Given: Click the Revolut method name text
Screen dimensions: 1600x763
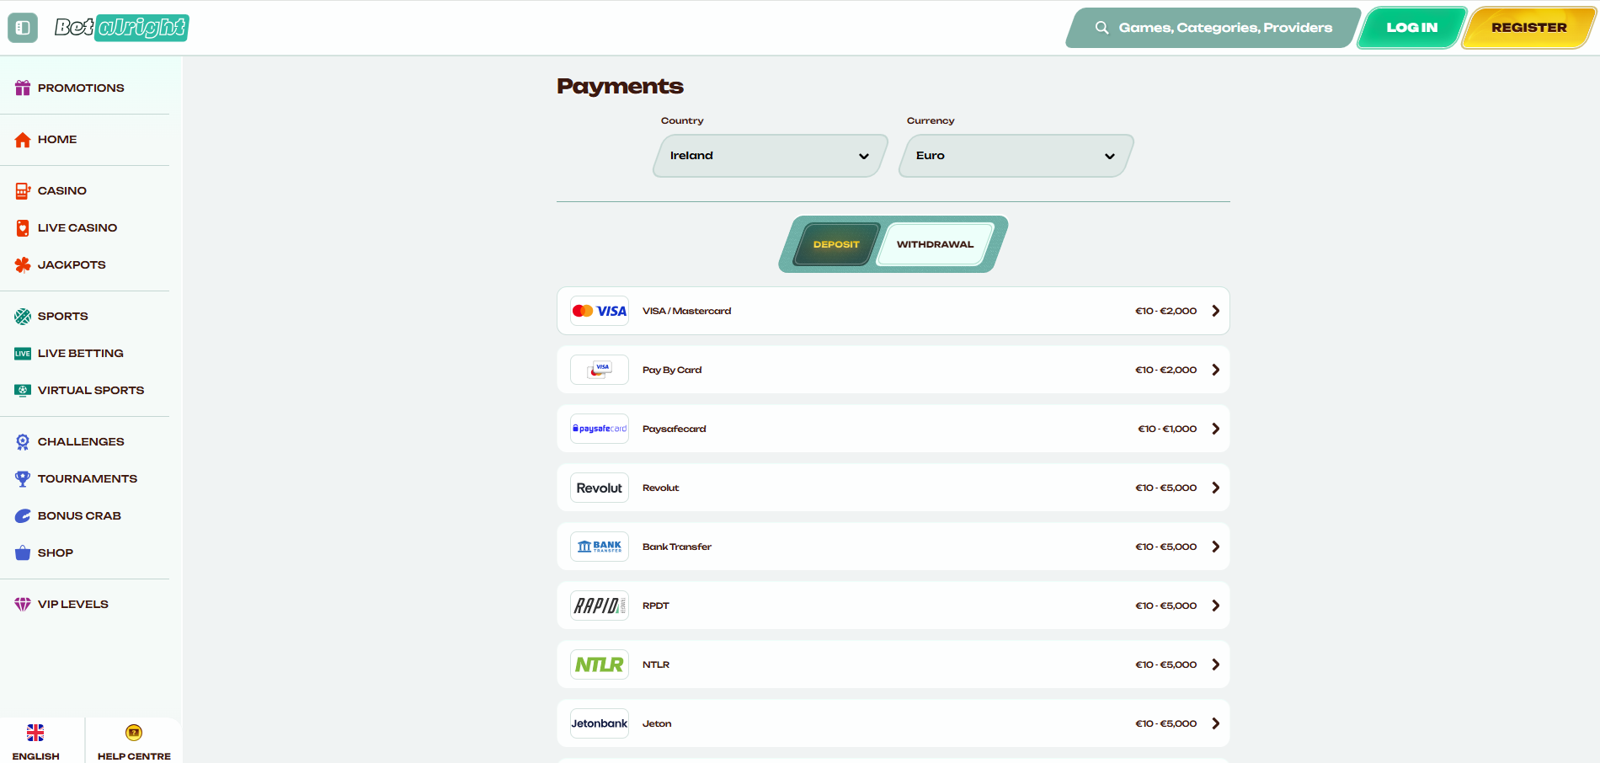Looking at the screenshot, I should [660, 488].
